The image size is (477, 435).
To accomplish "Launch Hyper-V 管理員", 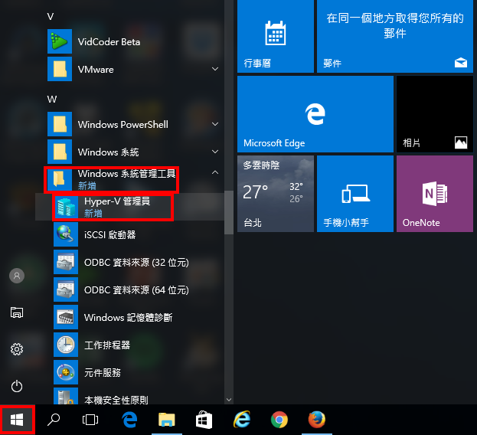I will (x=129, y=207).
